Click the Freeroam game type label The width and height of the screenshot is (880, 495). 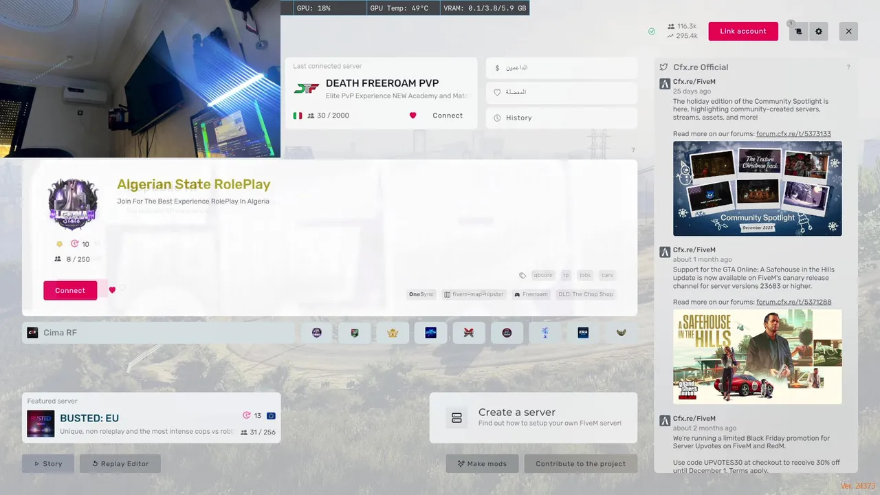click(x=531, y=294)
